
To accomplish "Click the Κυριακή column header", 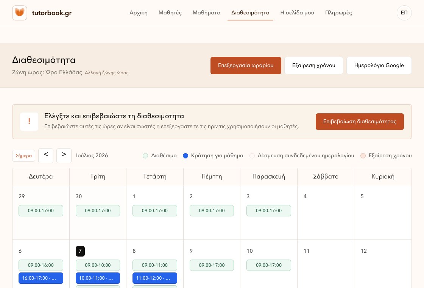I will click(x=383, y=177).
